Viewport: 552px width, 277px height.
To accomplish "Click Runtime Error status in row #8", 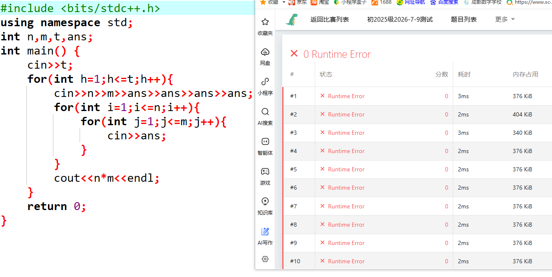I will (346, 225).
